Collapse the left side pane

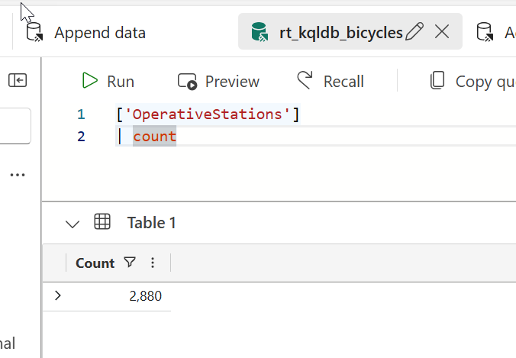[18, 80]
